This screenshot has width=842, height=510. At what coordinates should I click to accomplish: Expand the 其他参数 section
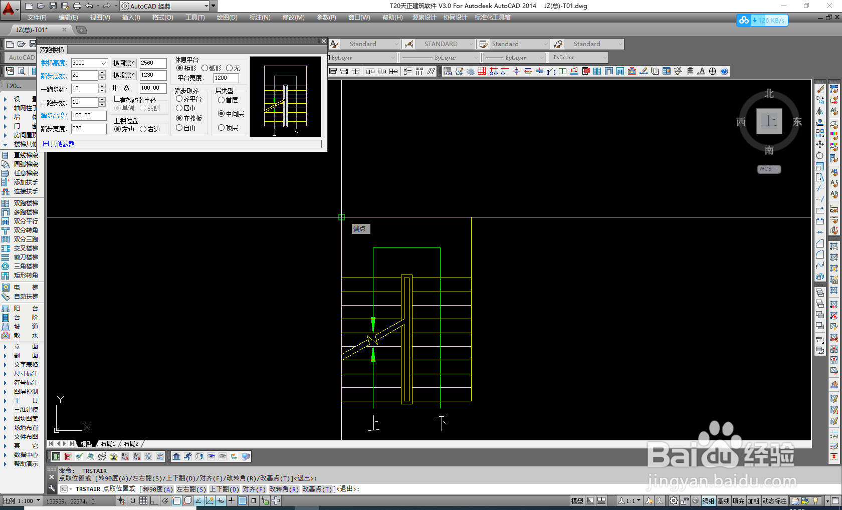pyautogui.click(x=59, y=144)
